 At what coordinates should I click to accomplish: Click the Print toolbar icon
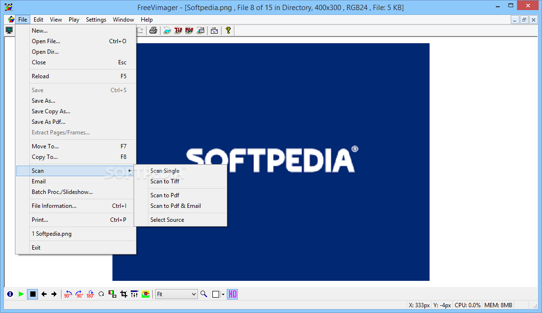pyautogui.click(x=153, y=30)
